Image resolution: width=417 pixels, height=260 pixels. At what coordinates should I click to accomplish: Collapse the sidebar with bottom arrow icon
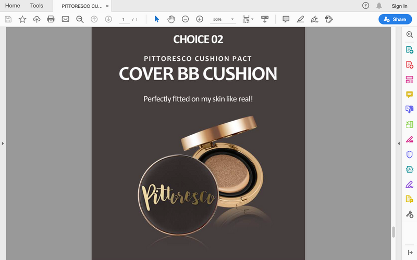[x=410, y=253]
